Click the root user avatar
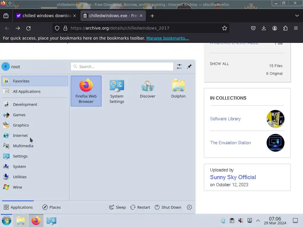The image size is (303, 227). click(6, 67)
